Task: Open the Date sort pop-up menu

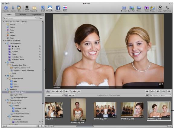Action: (x=55, y=95)
